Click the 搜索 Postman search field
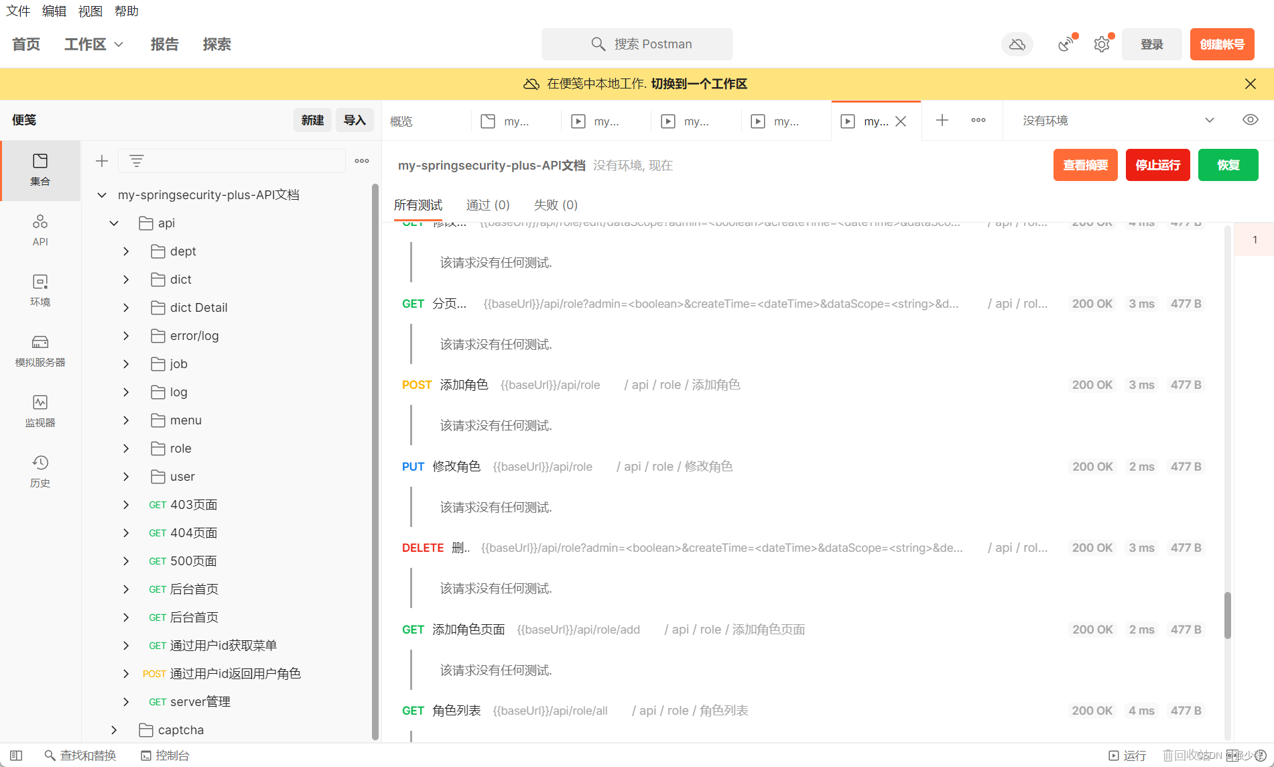The height and width of the screenshot is (767, 1274). pyautogui.click(x=637, y=44)
